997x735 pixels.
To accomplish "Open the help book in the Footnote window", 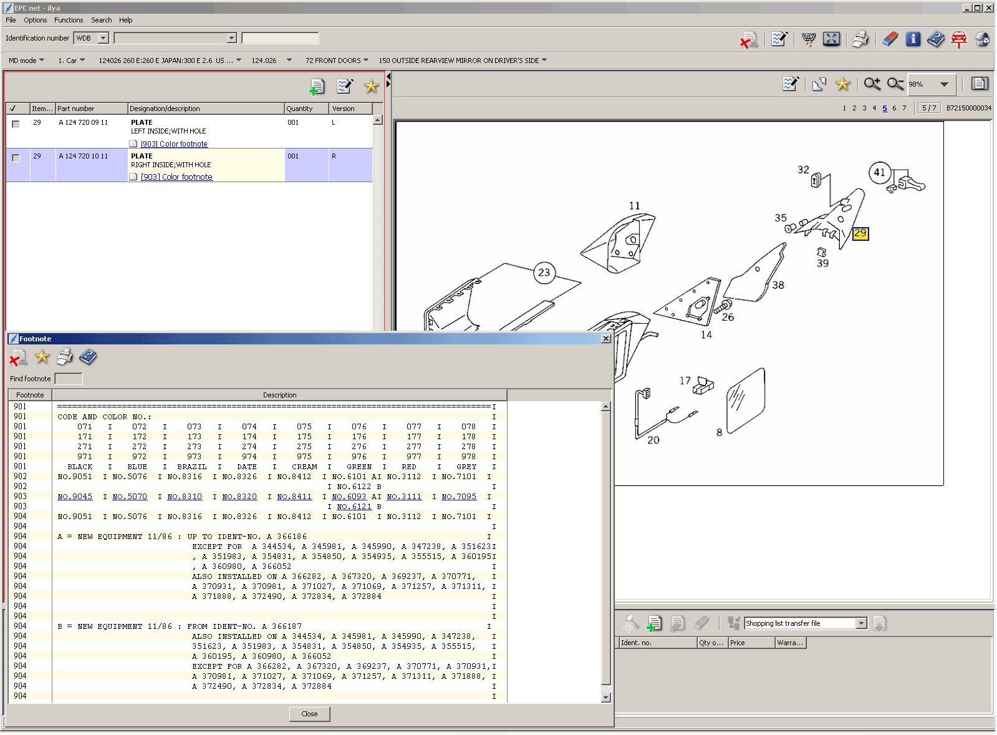I will click(88, 357).
